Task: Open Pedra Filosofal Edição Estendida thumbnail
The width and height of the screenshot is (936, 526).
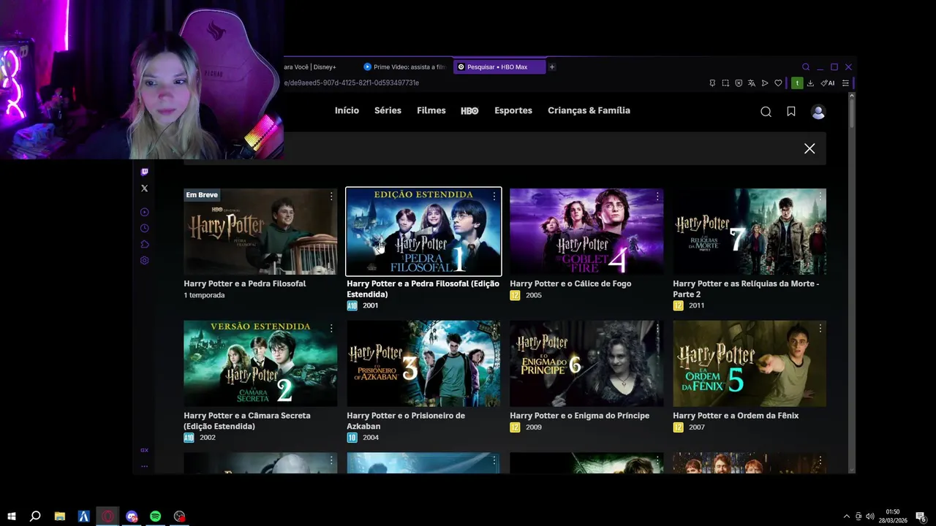Action: [x=423, y=232]
